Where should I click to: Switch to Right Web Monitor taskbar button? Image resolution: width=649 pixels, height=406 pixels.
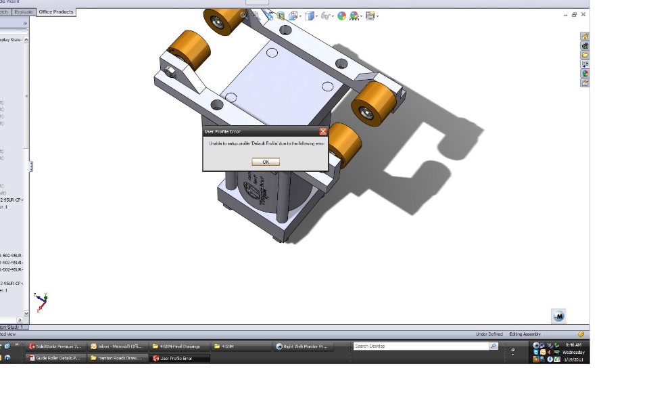tap(302, 346)
